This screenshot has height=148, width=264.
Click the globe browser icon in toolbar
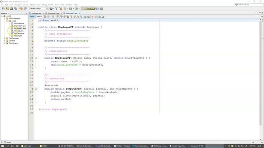[x=51, y=9]
